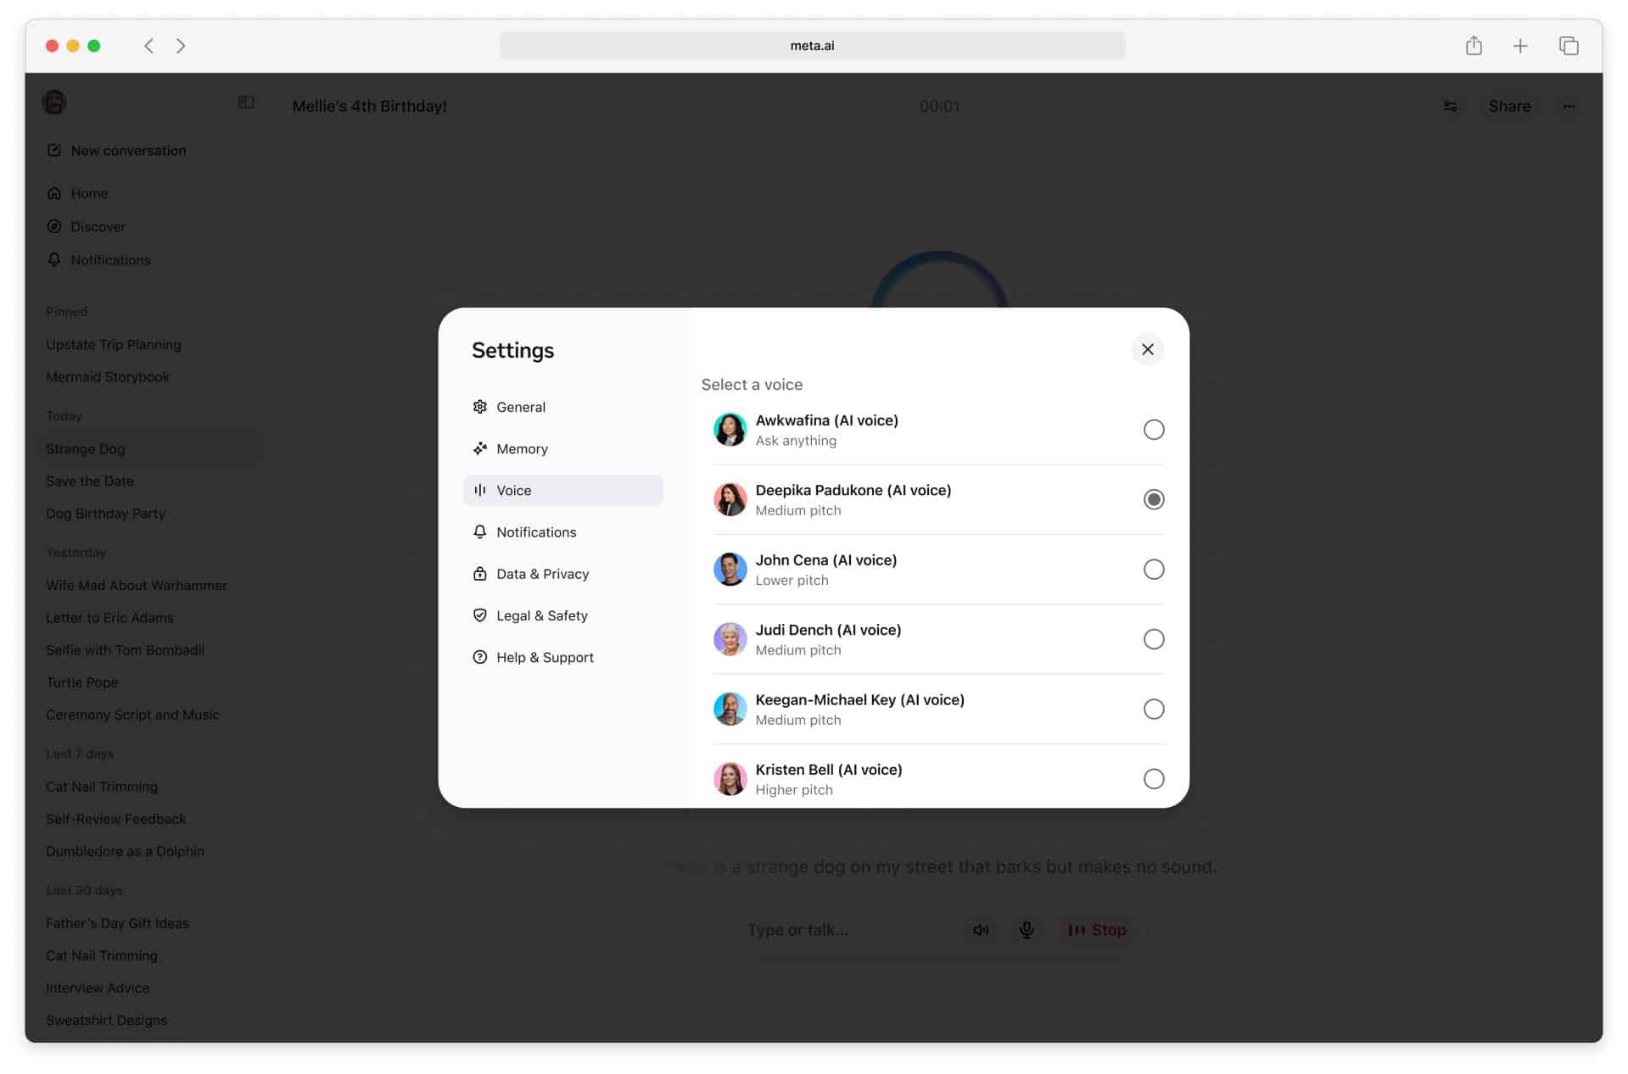Select the Awkwafina voice radio button
This screenshot has width=1628, height=1074.
pos(1154,430)
